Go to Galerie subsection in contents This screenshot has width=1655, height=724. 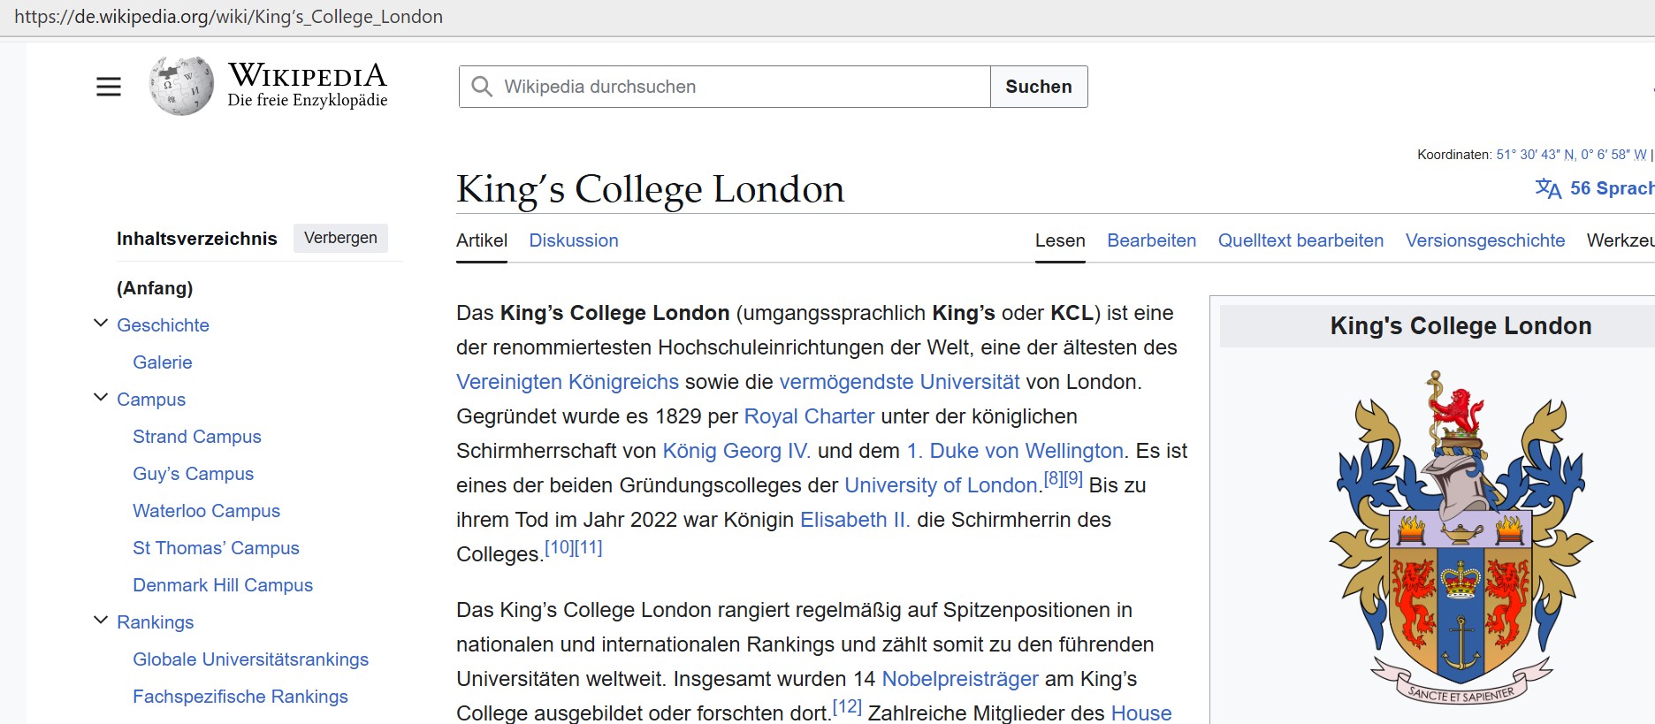tap(162, 362)
